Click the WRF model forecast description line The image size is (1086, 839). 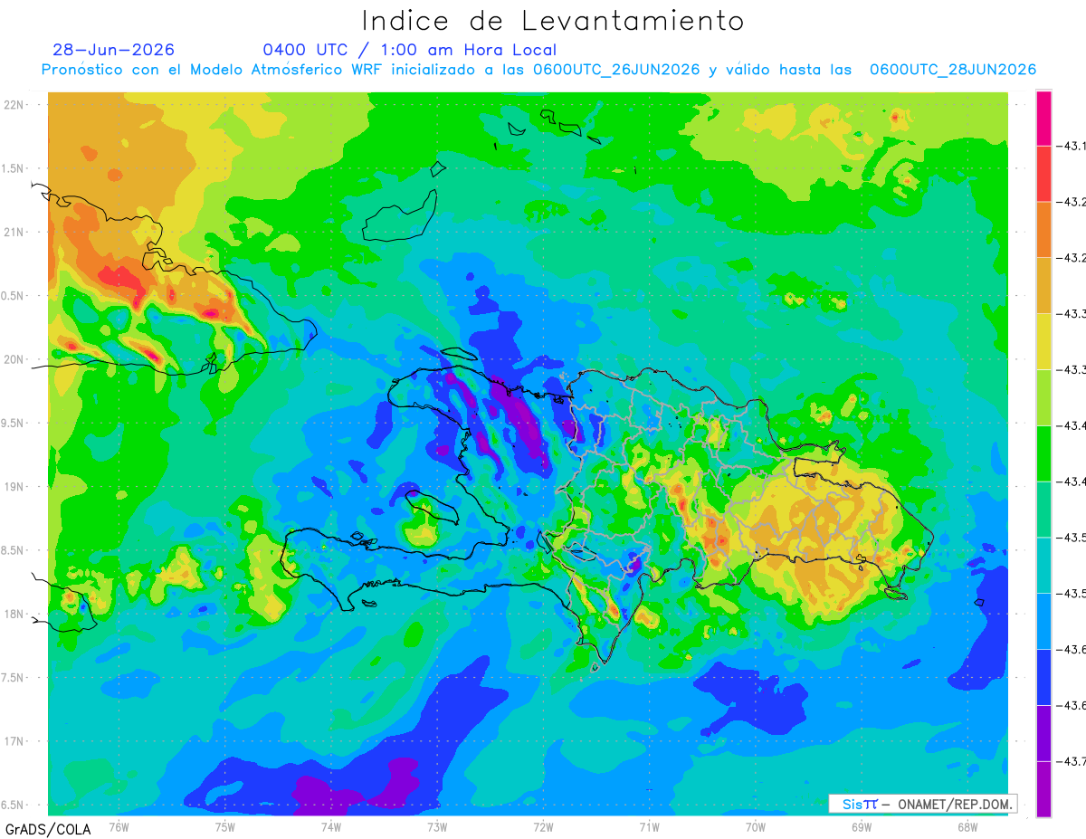click(539, 70)
